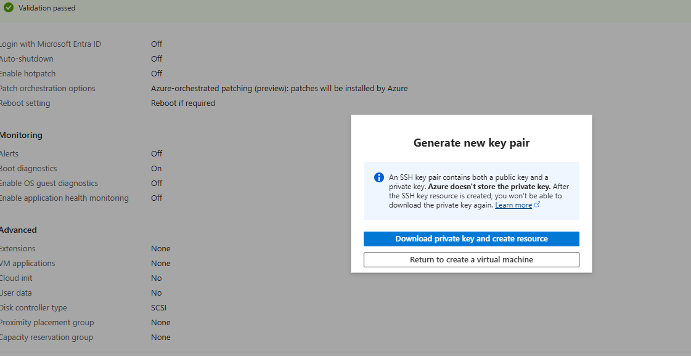This screenshot has height=356, width=691.
Task: Click the Validation passed banner text
Action: [x=47, y=8]
